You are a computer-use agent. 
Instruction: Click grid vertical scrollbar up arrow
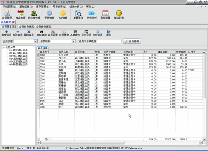(x=204, y=52)
